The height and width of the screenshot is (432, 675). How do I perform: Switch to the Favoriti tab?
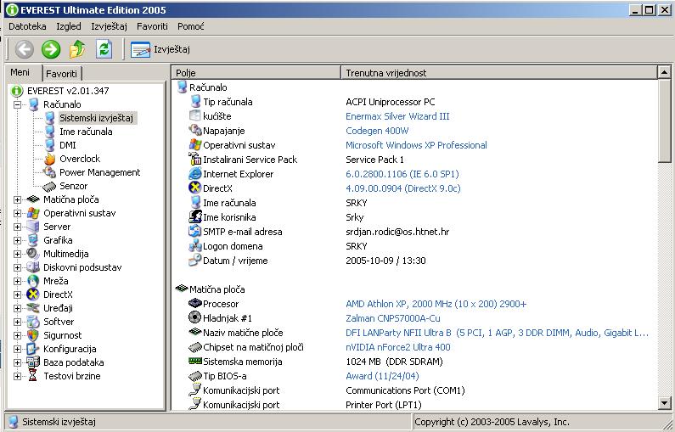(61, 74)
